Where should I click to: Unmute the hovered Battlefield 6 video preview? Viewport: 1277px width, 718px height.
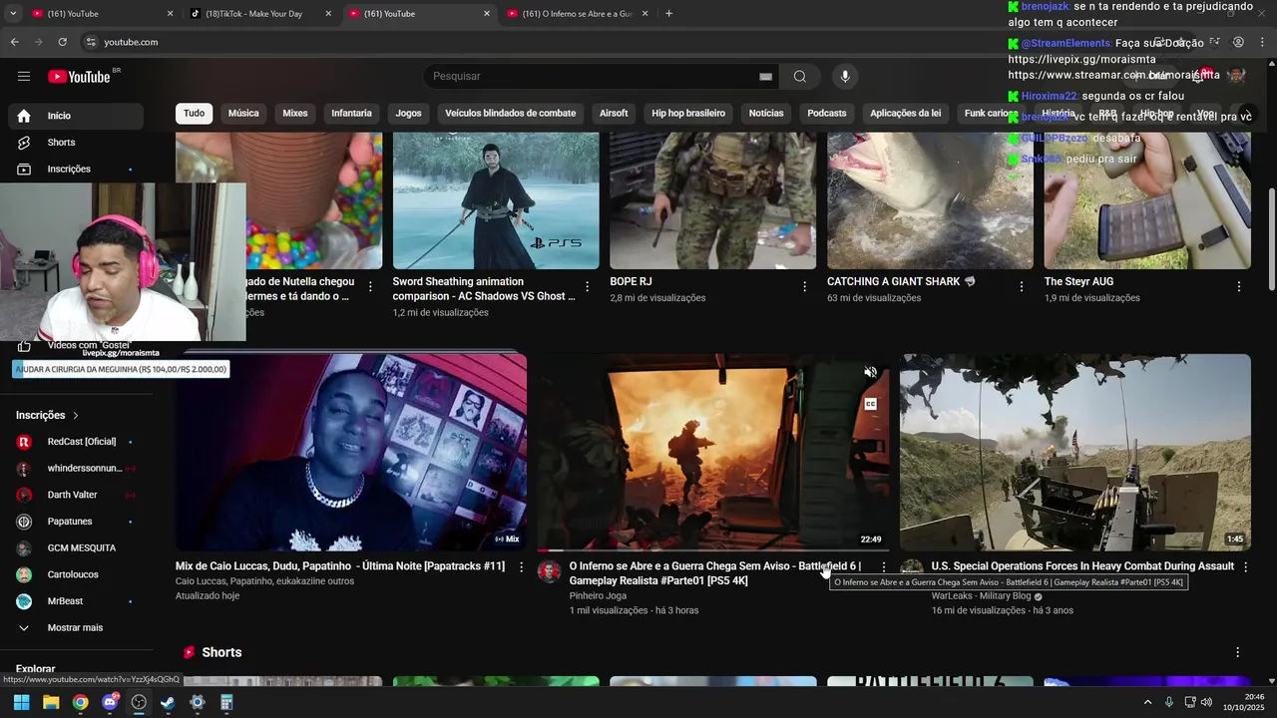pyautogui.click(x=870, y=373)
